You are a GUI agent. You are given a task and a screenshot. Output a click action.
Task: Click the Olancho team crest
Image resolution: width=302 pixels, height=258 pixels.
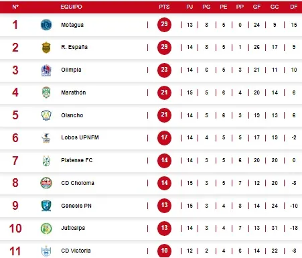click(x=46, y=115)
